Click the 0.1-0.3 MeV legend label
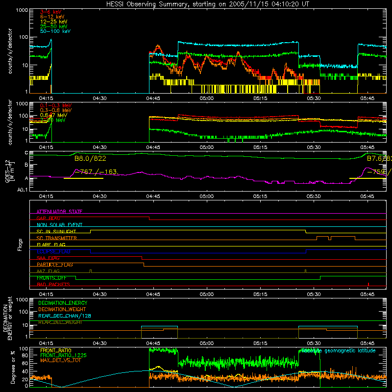 tap(56, 105)
